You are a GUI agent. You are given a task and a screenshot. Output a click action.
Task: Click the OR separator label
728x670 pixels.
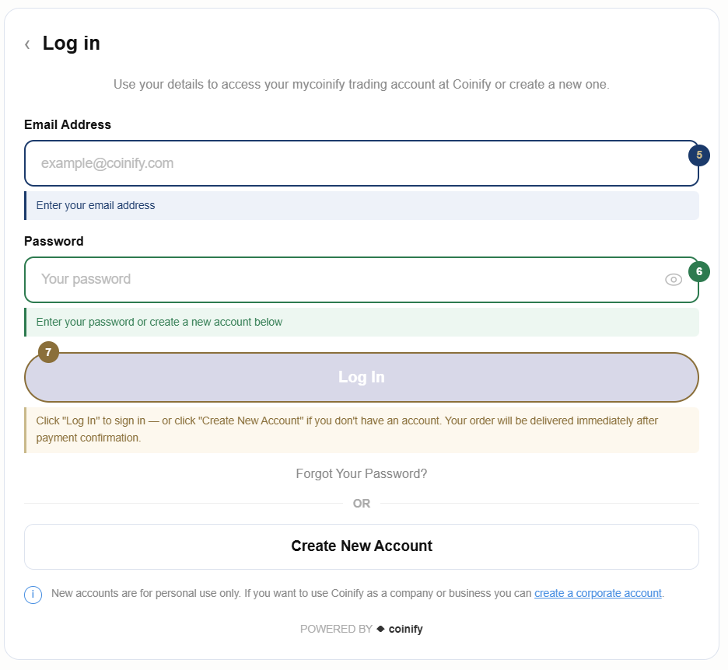pos(361,504)
